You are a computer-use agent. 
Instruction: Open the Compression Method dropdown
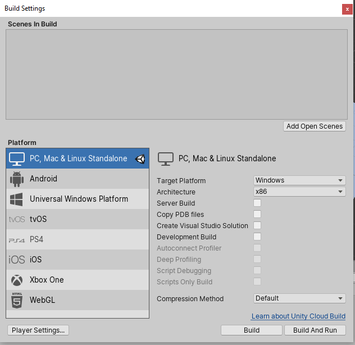299,298
